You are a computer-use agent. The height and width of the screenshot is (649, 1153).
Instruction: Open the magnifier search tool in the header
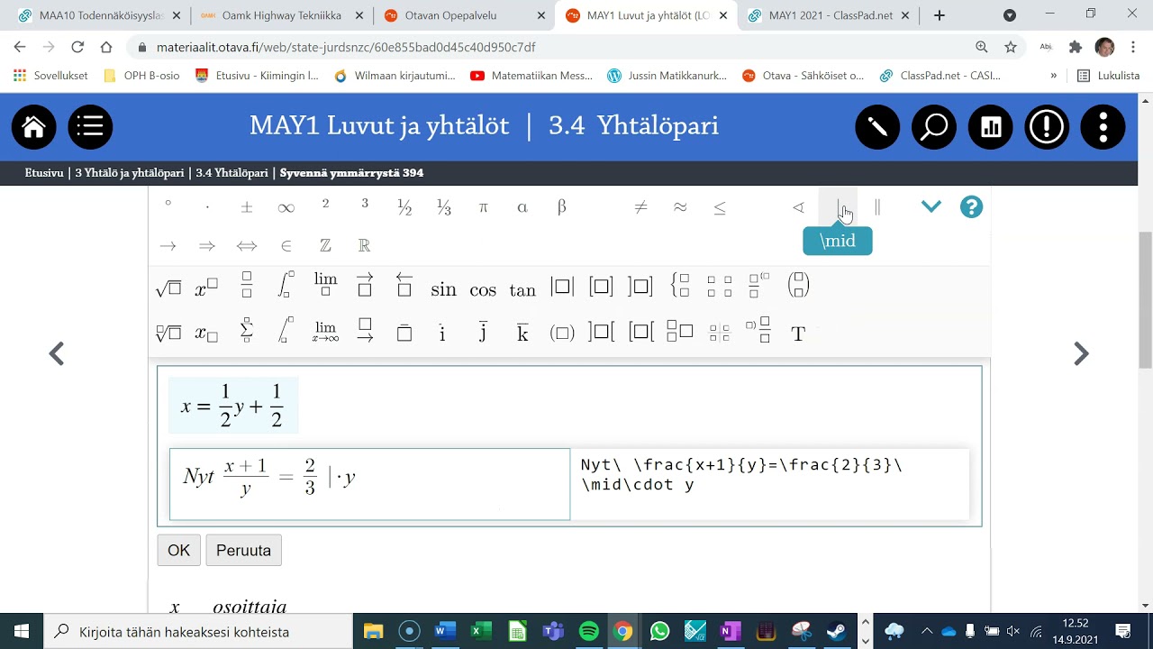tap(934, 127)
